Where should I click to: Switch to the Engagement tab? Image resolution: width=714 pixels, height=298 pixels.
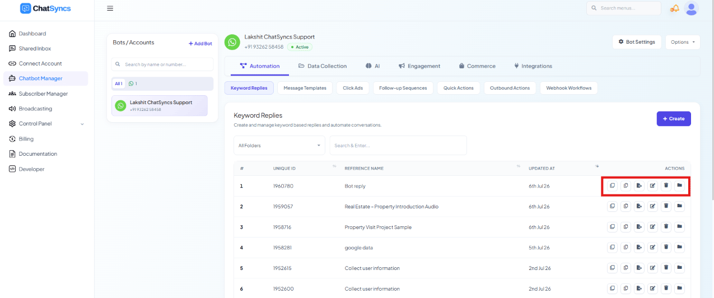coord(419,66)
